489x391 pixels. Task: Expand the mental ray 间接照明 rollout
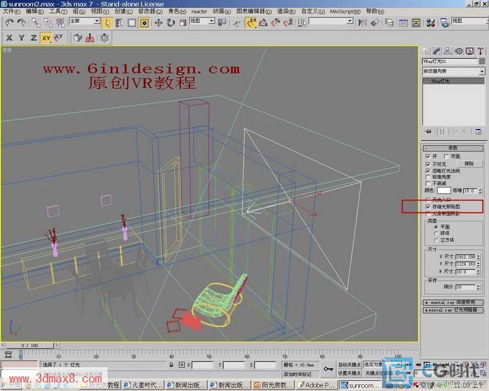(x=453, y=302)
